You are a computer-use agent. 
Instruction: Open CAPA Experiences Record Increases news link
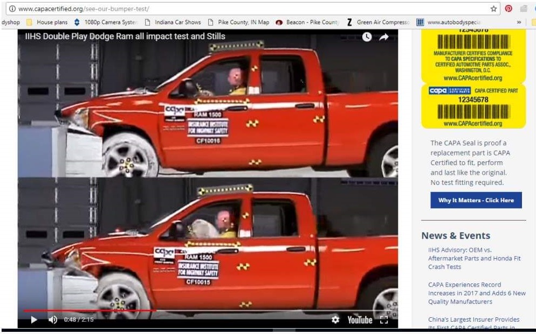tap(477, 293)
